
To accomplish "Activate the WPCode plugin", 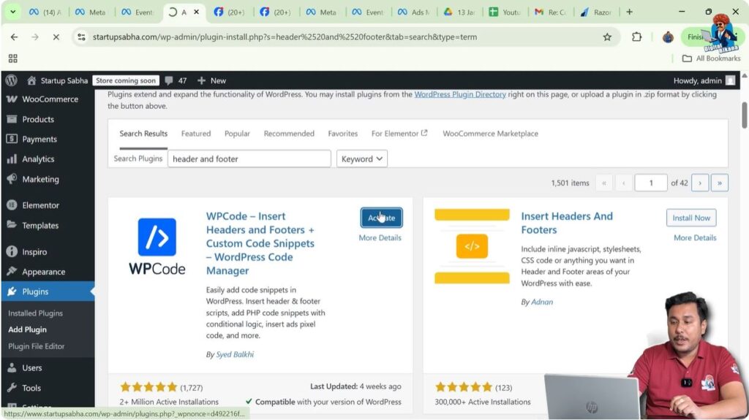I will (x=381, y=218).
